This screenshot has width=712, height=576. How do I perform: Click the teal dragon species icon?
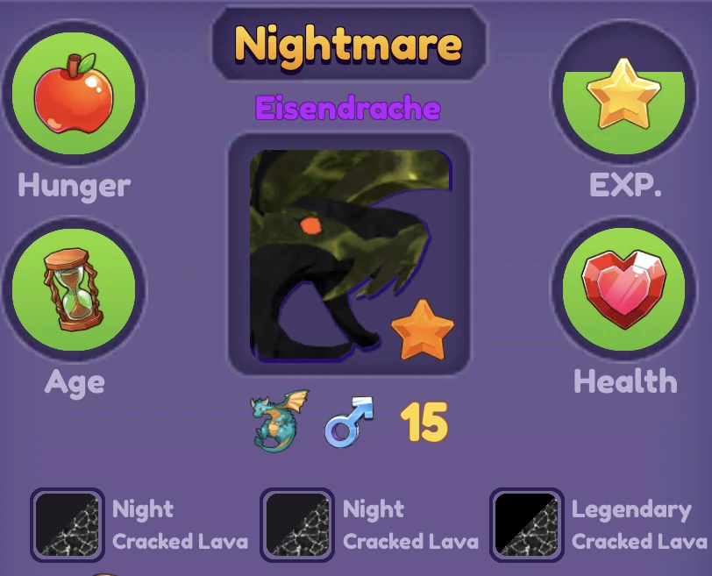pyautogui.click(x=279, y=421)
